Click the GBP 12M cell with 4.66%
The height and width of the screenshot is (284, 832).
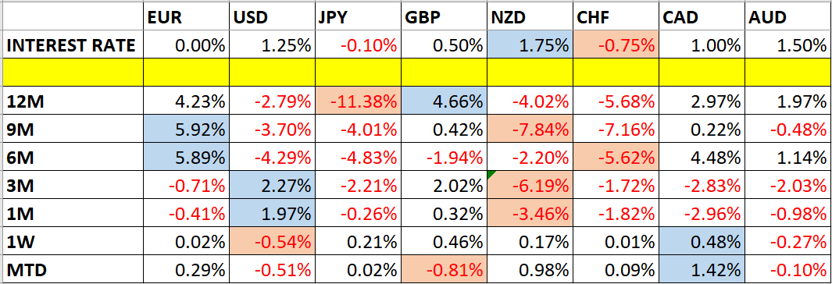tap(444, 100)
